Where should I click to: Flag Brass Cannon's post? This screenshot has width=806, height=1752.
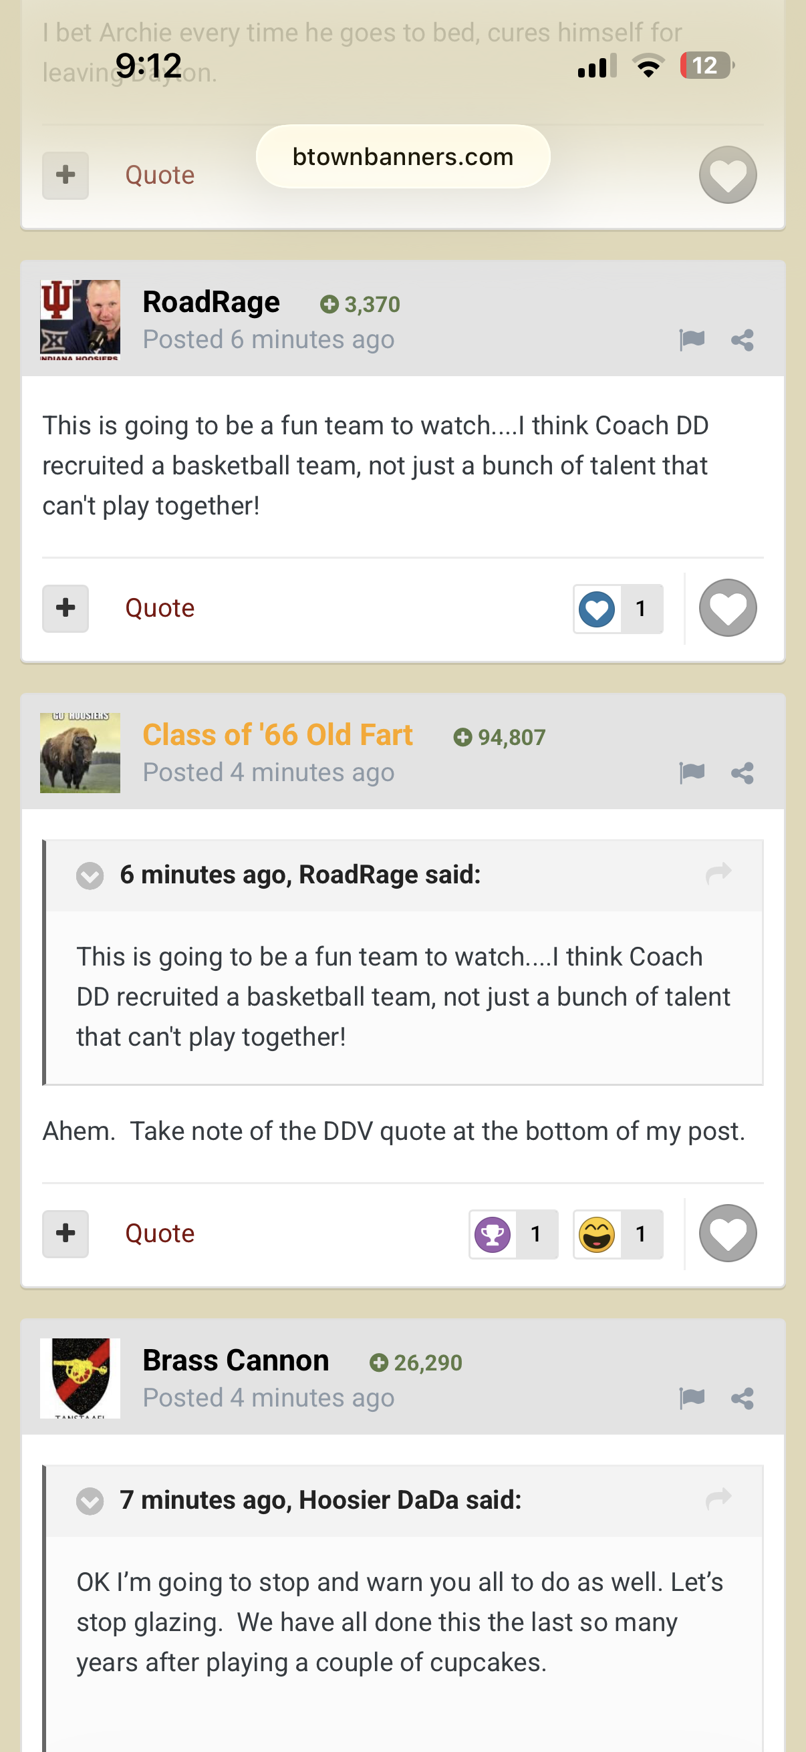692,1398
